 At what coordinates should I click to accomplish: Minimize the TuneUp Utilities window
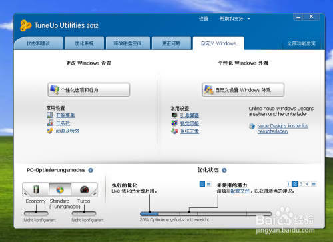point(299,17)
